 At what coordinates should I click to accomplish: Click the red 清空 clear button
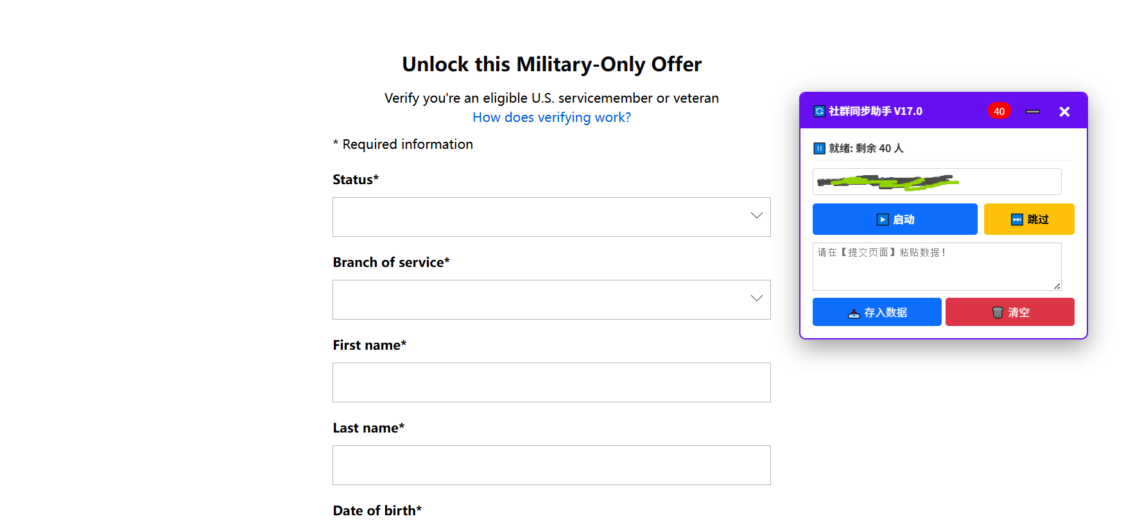1010,313
